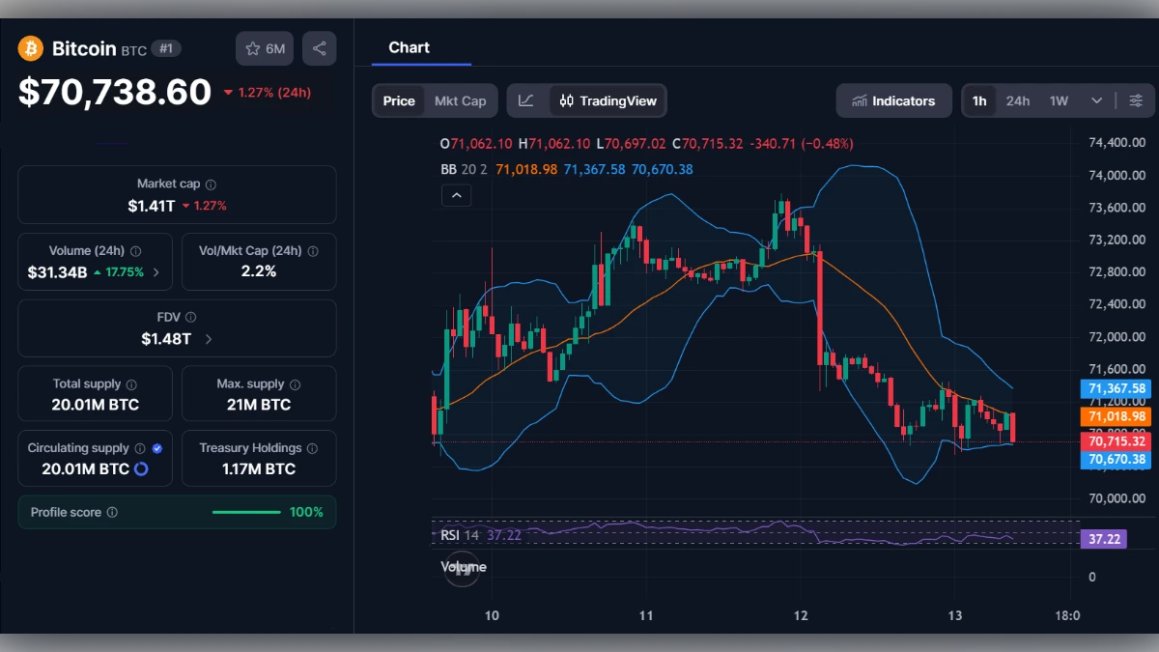Click the Profile score progress bar
The width and height of the screenshot is (1159, 652).
[246, 512]
